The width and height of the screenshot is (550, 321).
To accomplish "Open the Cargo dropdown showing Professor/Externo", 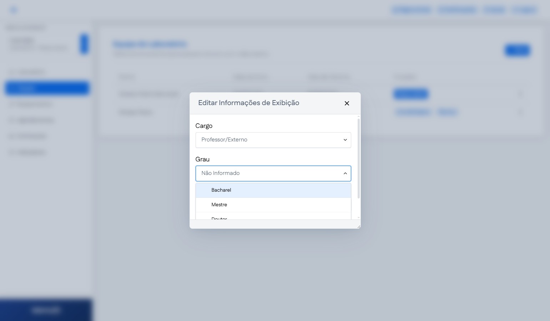I will (x=273, y=140).
